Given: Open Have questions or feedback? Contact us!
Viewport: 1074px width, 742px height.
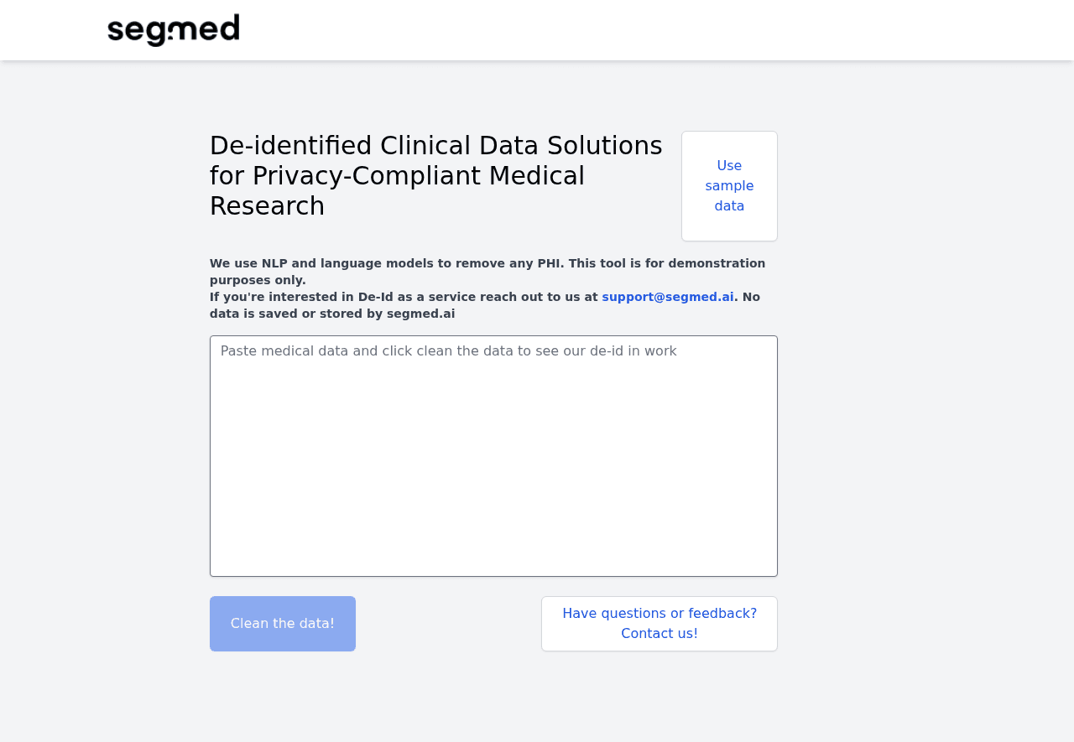Looking at the screenshot, I should (x=660, y=624).
